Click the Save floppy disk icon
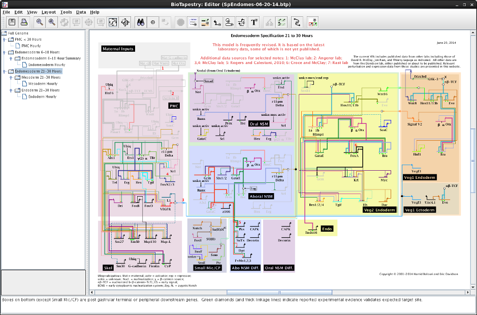Image resolution: width=477 pixels, height=315 pixels. pyautogui.click(x=11, y=22)
